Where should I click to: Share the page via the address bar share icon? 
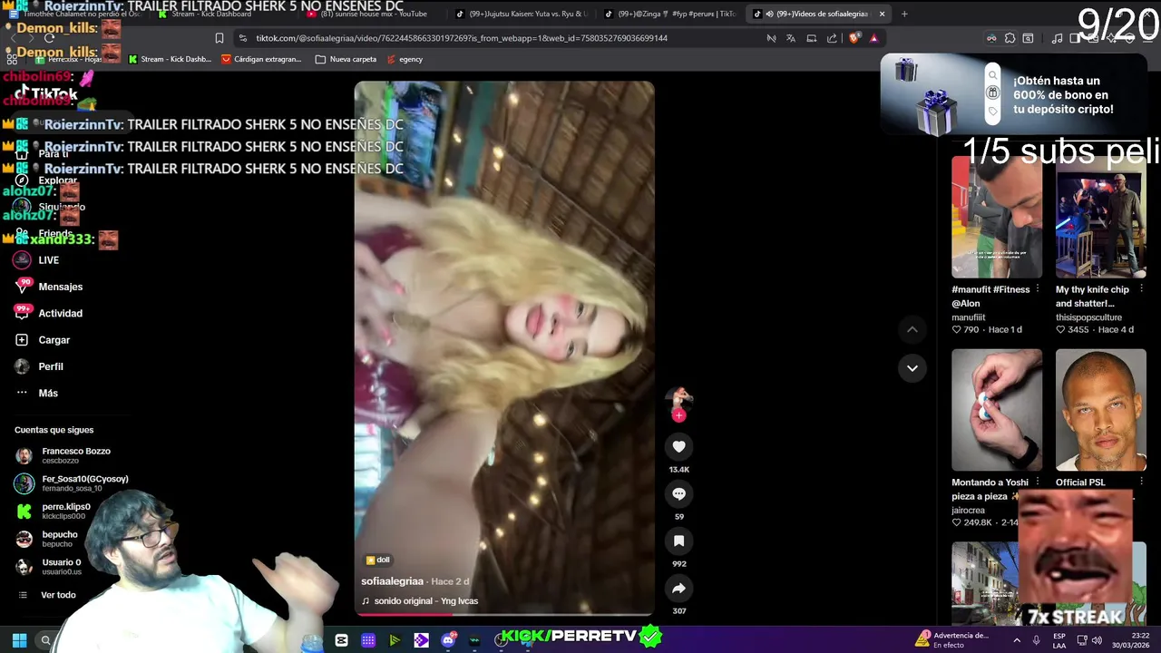coord(832,38)
